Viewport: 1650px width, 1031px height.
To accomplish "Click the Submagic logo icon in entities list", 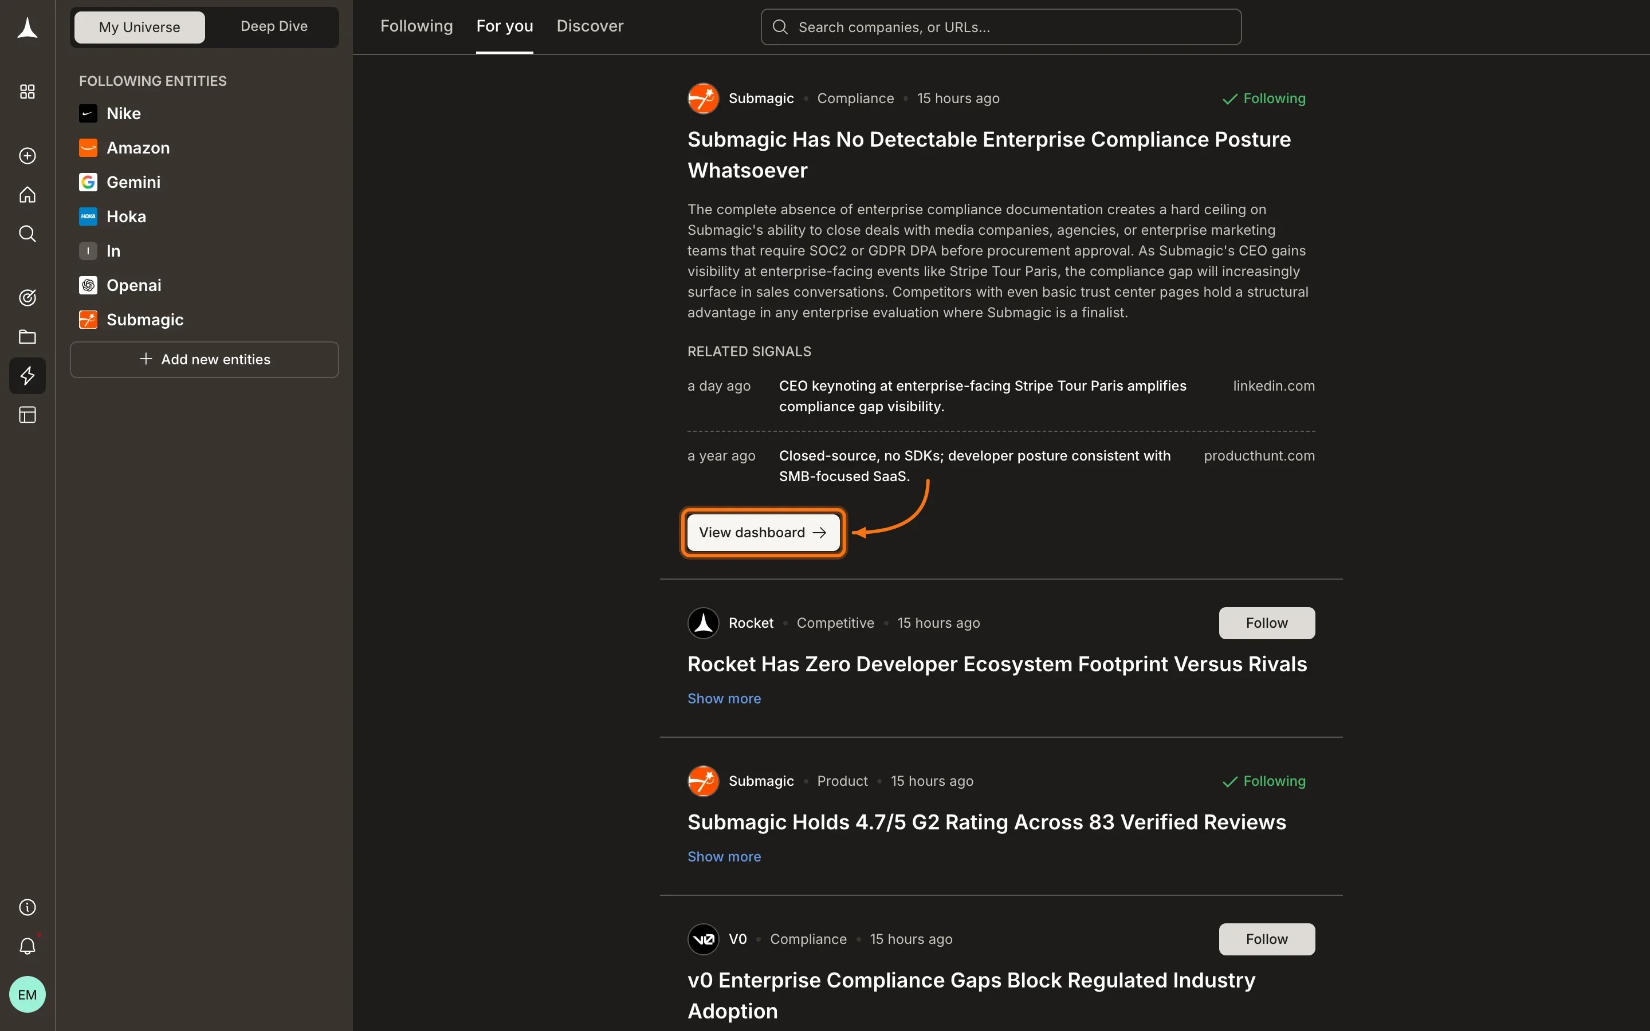I will click(88, 319).
